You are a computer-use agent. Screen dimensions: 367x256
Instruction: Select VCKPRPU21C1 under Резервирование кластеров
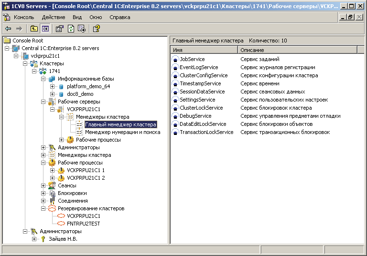(83, 216)
